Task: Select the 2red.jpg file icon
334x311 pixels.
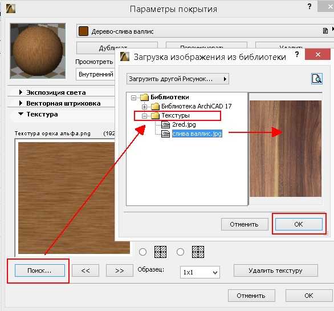Action: tap(165, 124)
